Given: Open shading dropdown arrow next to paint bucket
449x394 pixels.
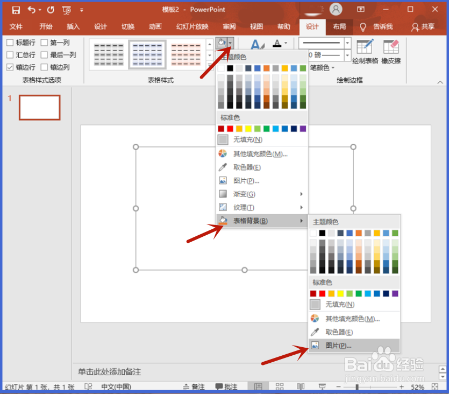Looking at the screenshot, I should (231, 43).
